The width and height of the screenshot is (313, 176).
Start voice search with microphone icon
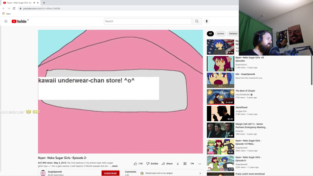(x=206, y=22)
